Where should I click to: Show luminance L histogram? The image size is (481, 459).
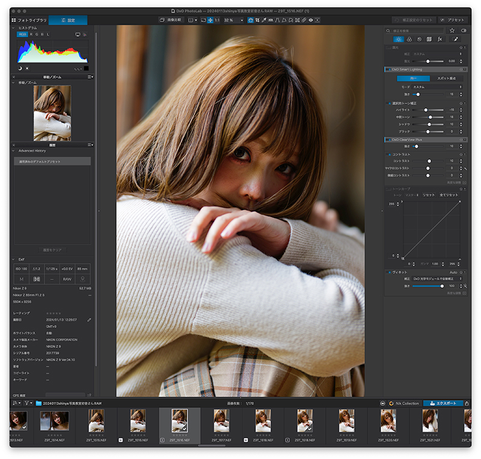pos(48,35)
